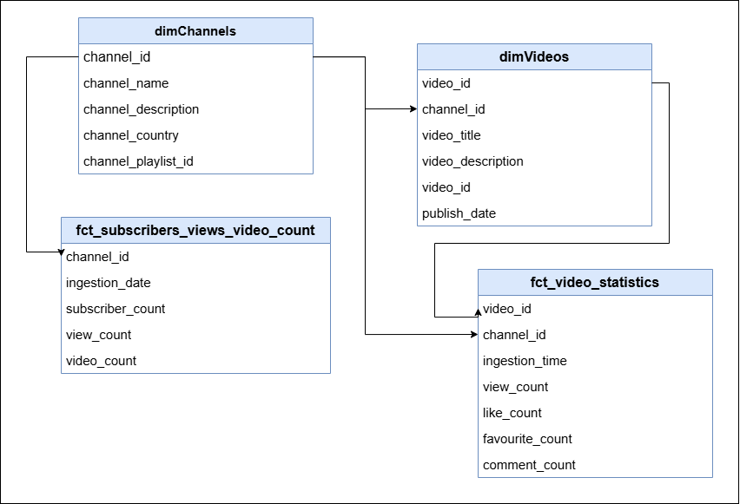Select the video_count field

pos(195,360)
